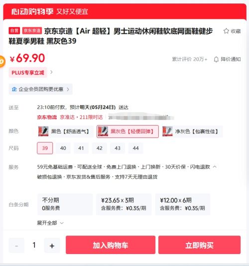The height and width of the screenshot is (266, 249).
Task: Select size 40
Action: (x=63, y=148)
